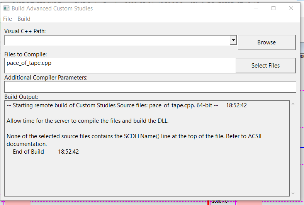Click the application icon in the title bar
Image resolution: width=304 pixels, height=205 pixels.
coord(7,8)
